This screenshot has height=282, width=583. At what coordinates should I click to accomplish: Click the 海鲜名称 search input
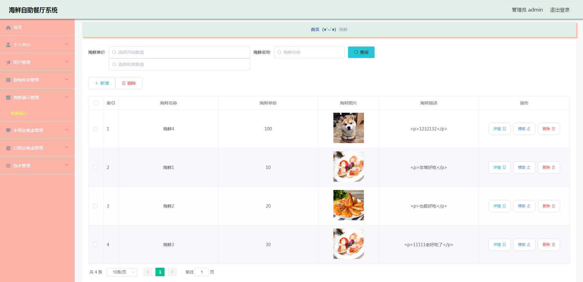[x=309, y=52]
